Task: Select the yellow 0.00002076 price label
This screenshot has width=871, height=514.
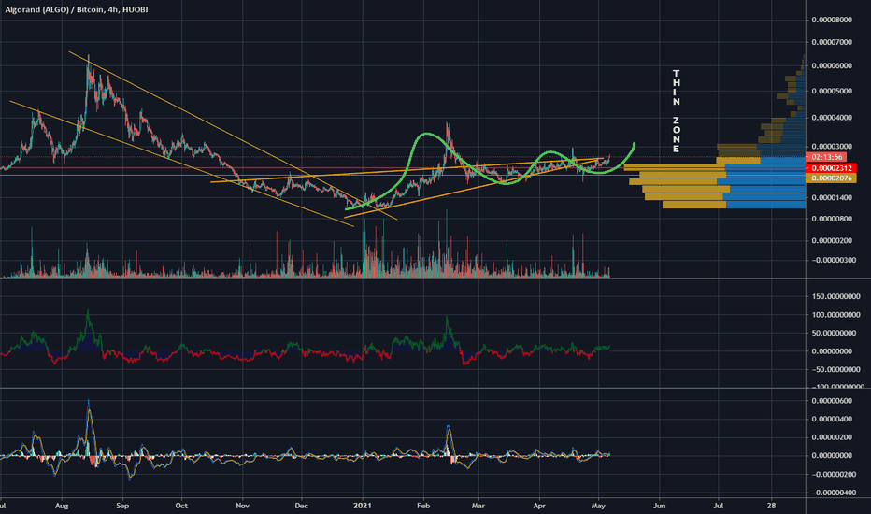Action: (x=831, y=178)
